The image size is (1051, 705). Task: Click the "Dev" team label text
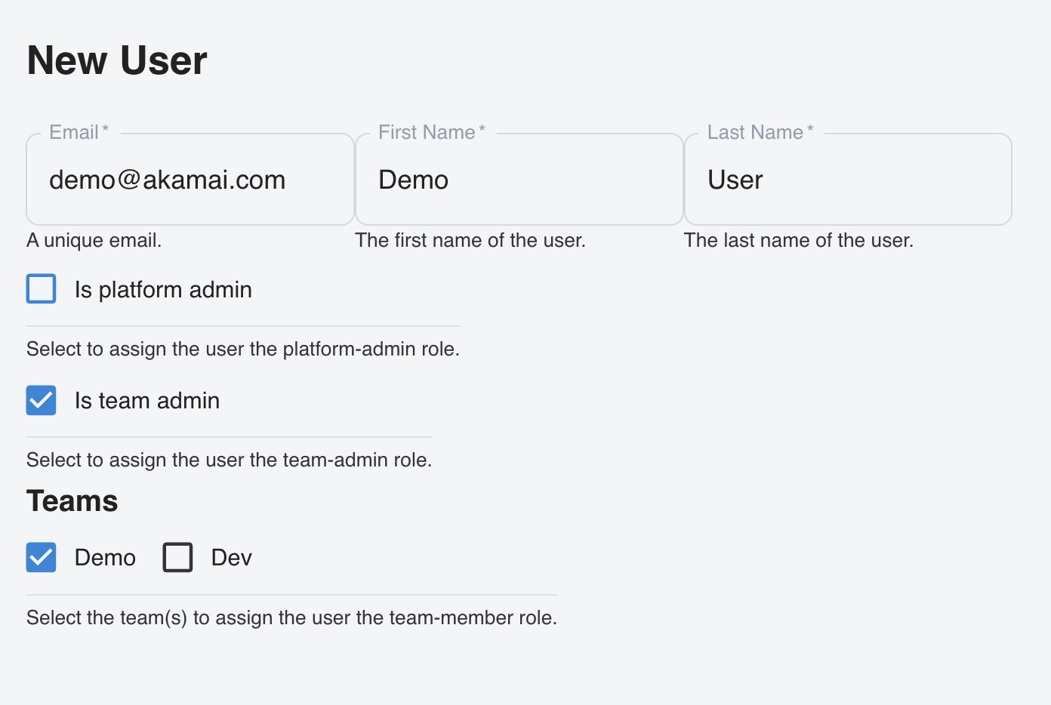click(x=231, y=558)
